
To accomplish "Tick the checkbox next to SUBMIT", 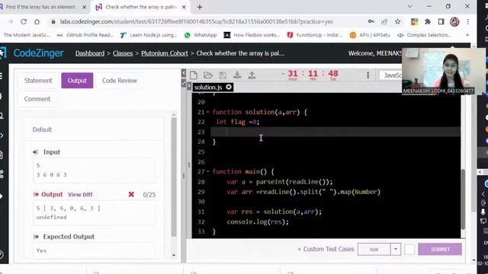I will 409,250.
